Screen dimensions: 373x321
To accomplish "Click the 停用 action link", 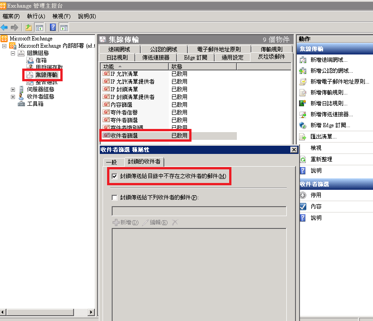I will pyautogui.click(x=316, y=195).
